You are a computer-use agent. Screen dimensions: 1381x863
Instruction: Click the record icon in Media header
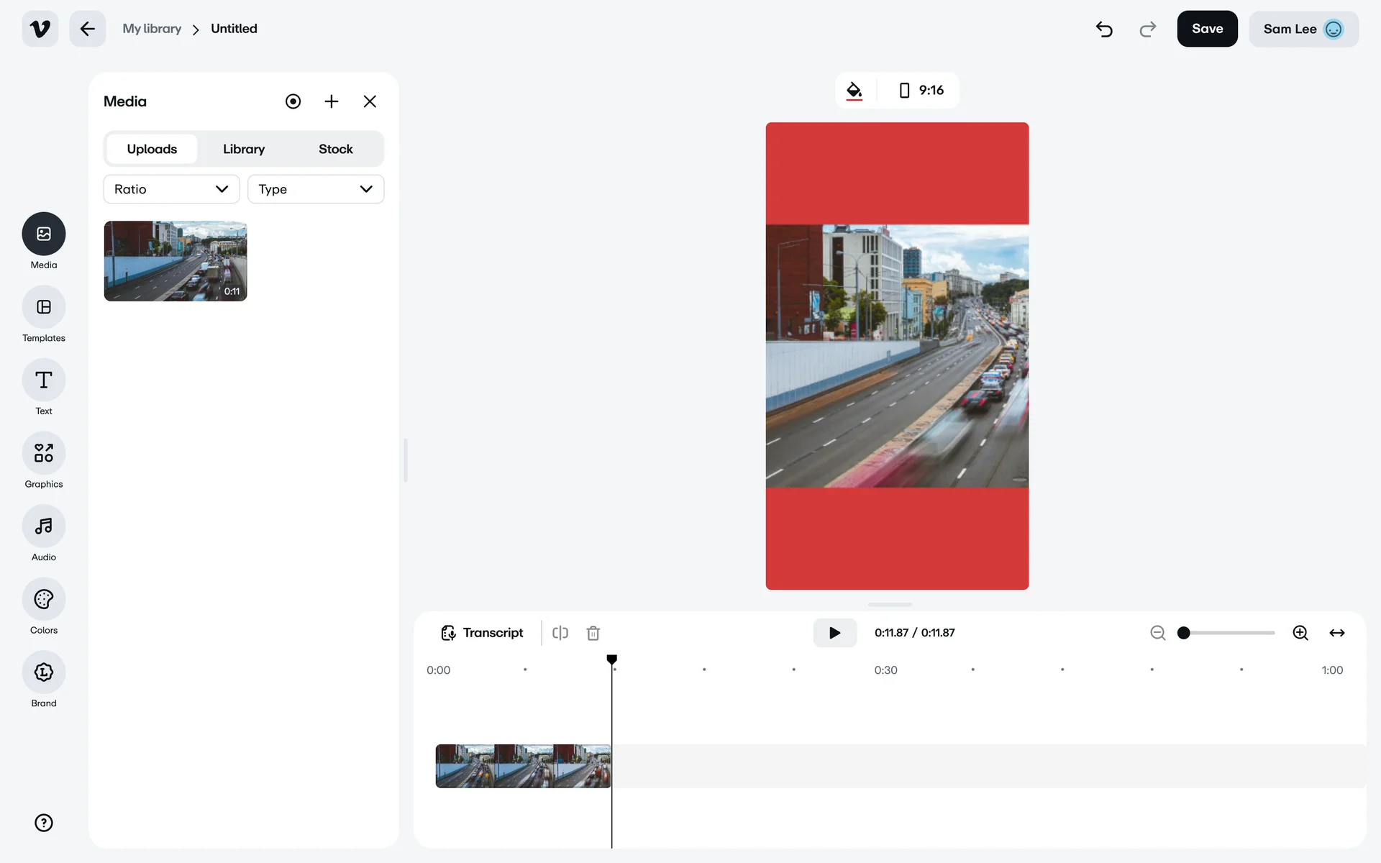click(x=293, y=101)
